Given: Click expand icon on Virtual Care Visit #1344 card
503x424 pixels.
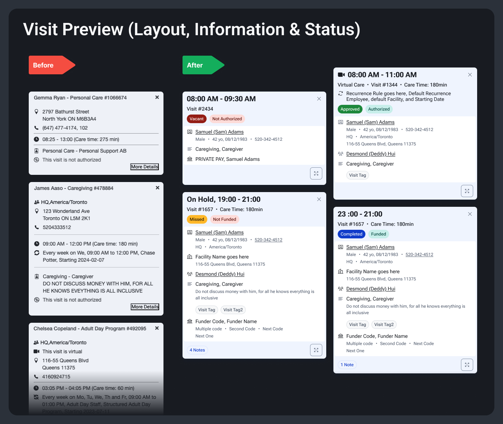Looking at the screenshot, I should coord(467,191).
